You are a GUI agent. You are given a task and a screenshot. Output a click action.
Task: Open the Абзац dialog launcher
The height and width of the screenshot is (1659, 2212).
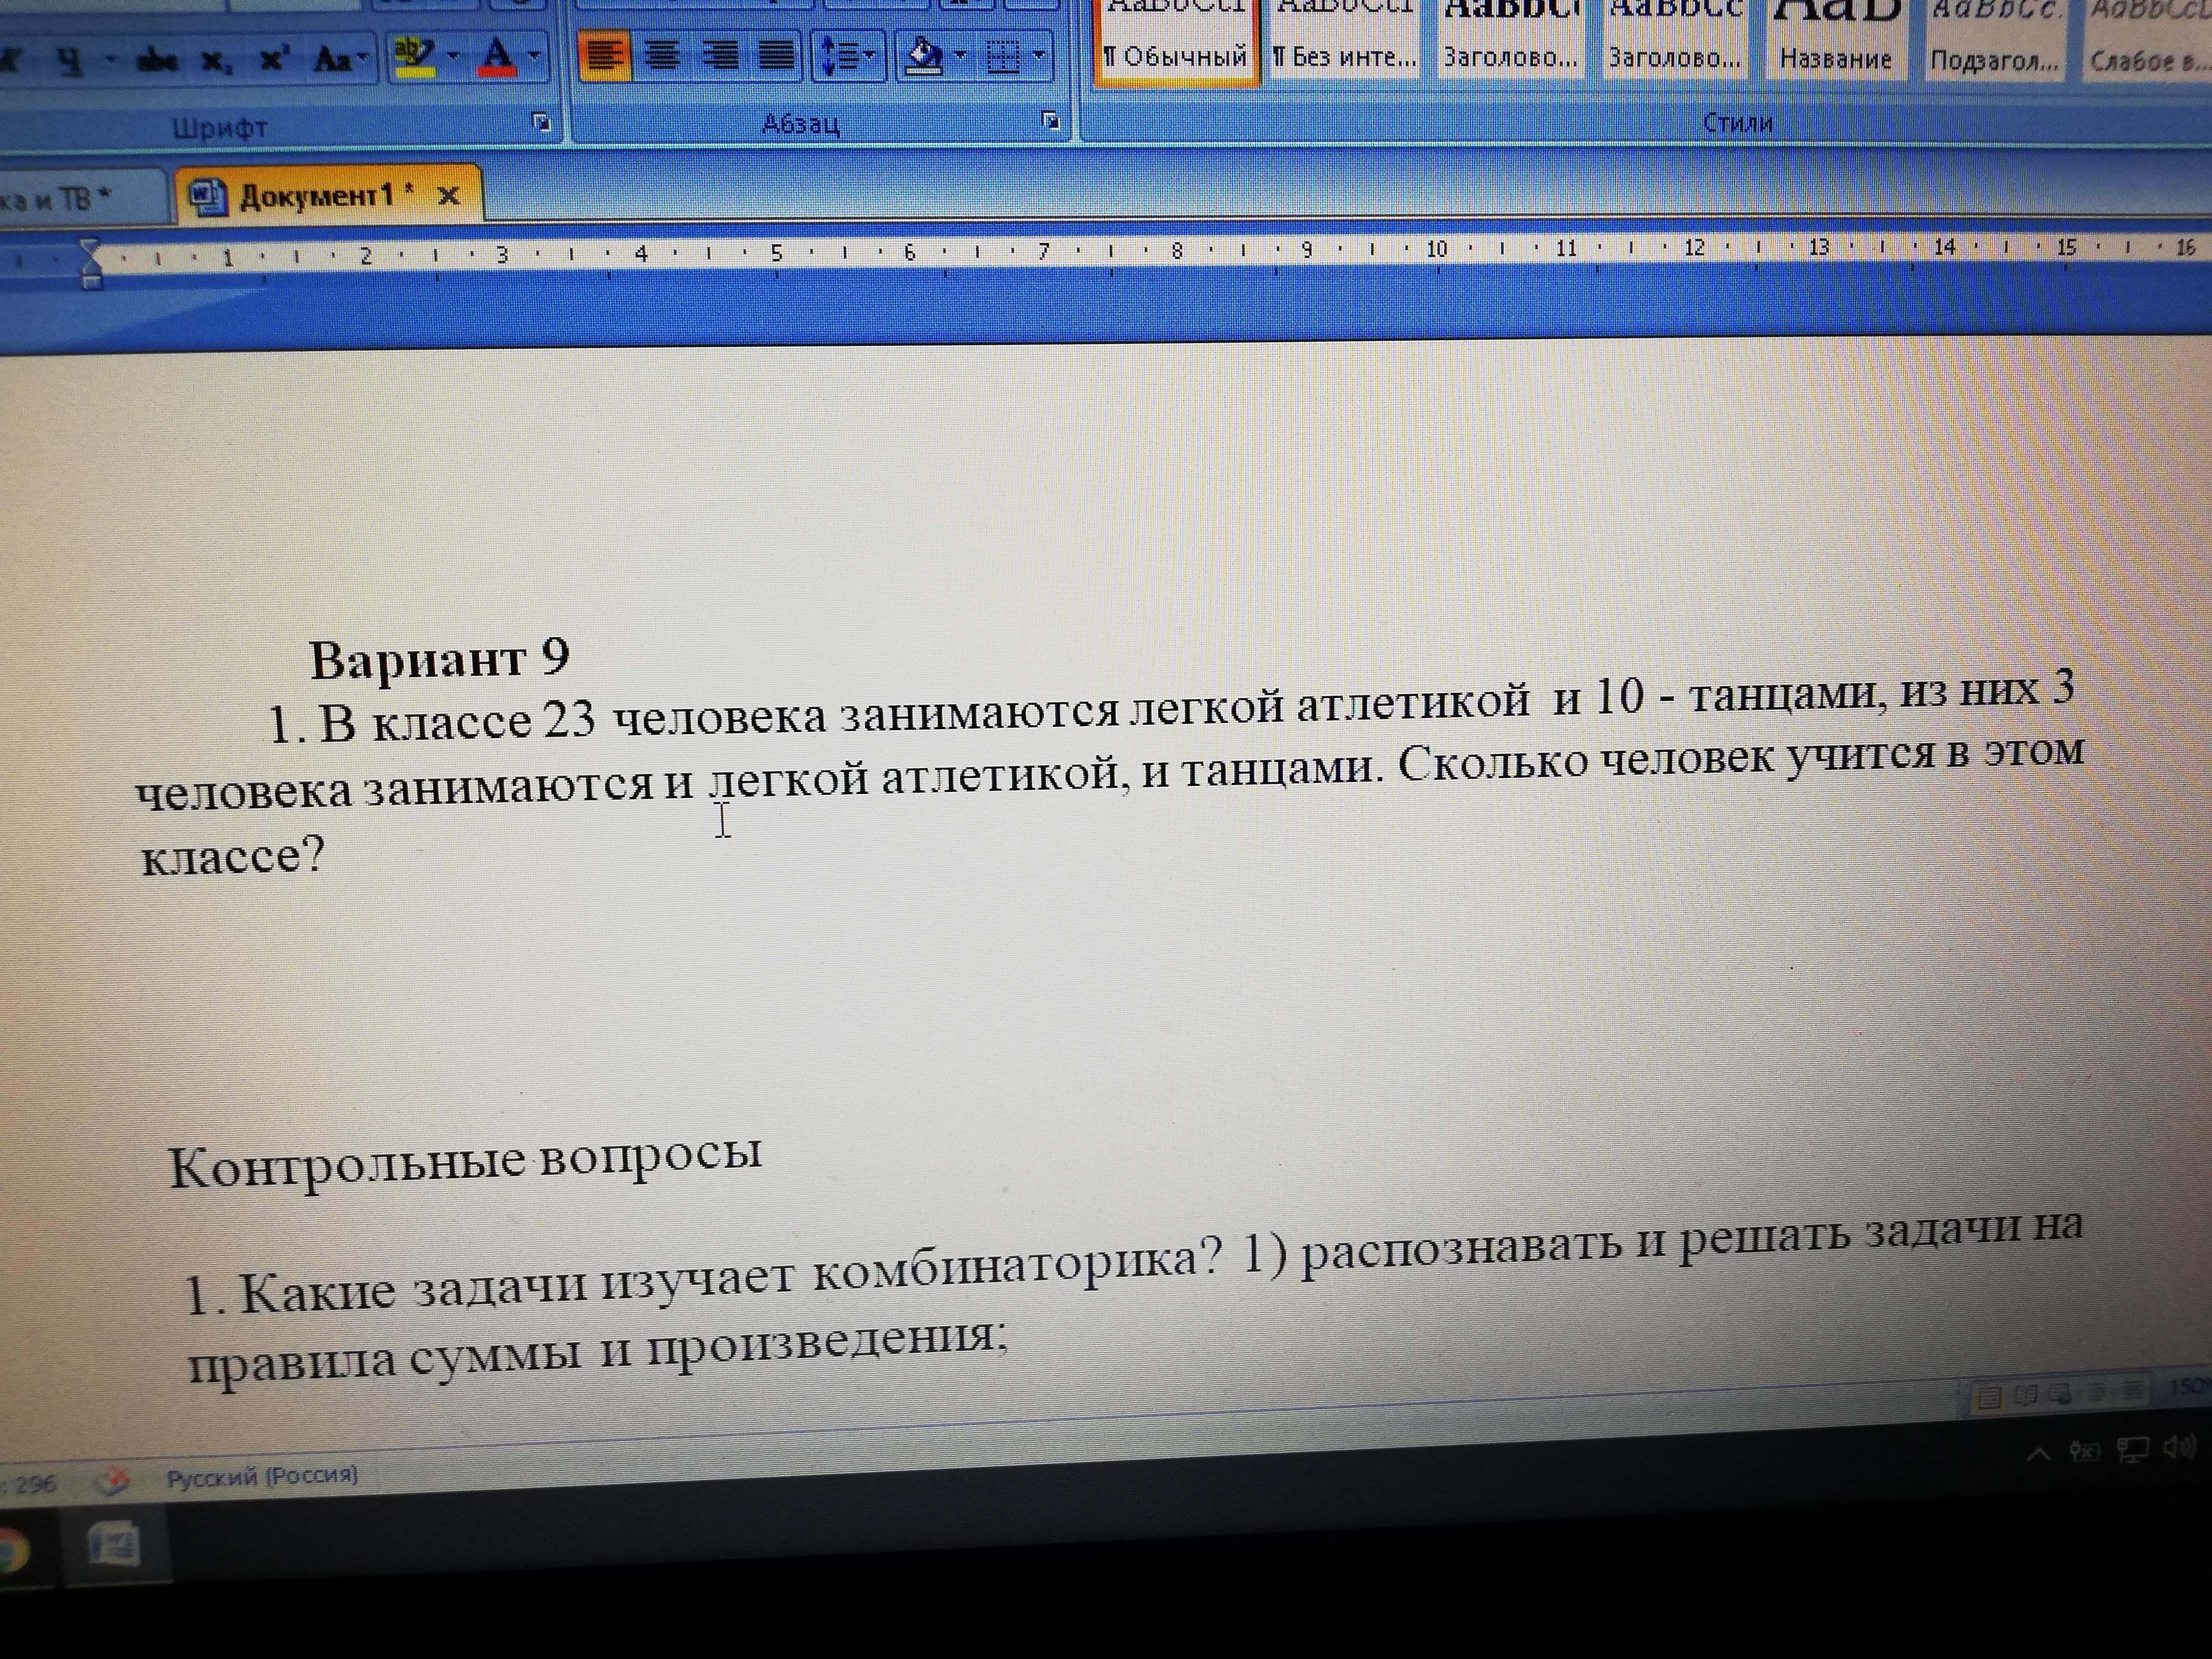pos(1050,121)
